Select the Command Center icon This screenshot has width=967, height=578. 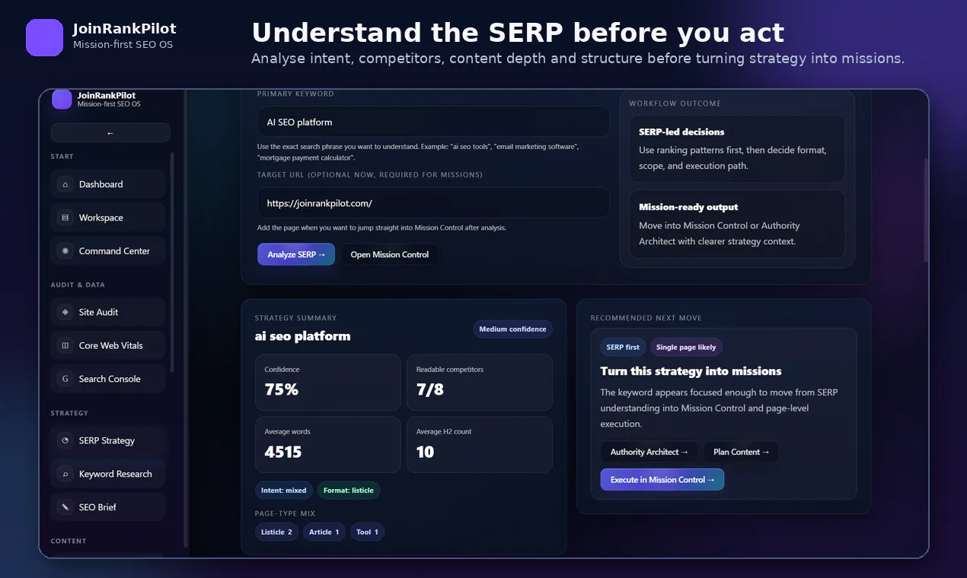tap(65, 251)
